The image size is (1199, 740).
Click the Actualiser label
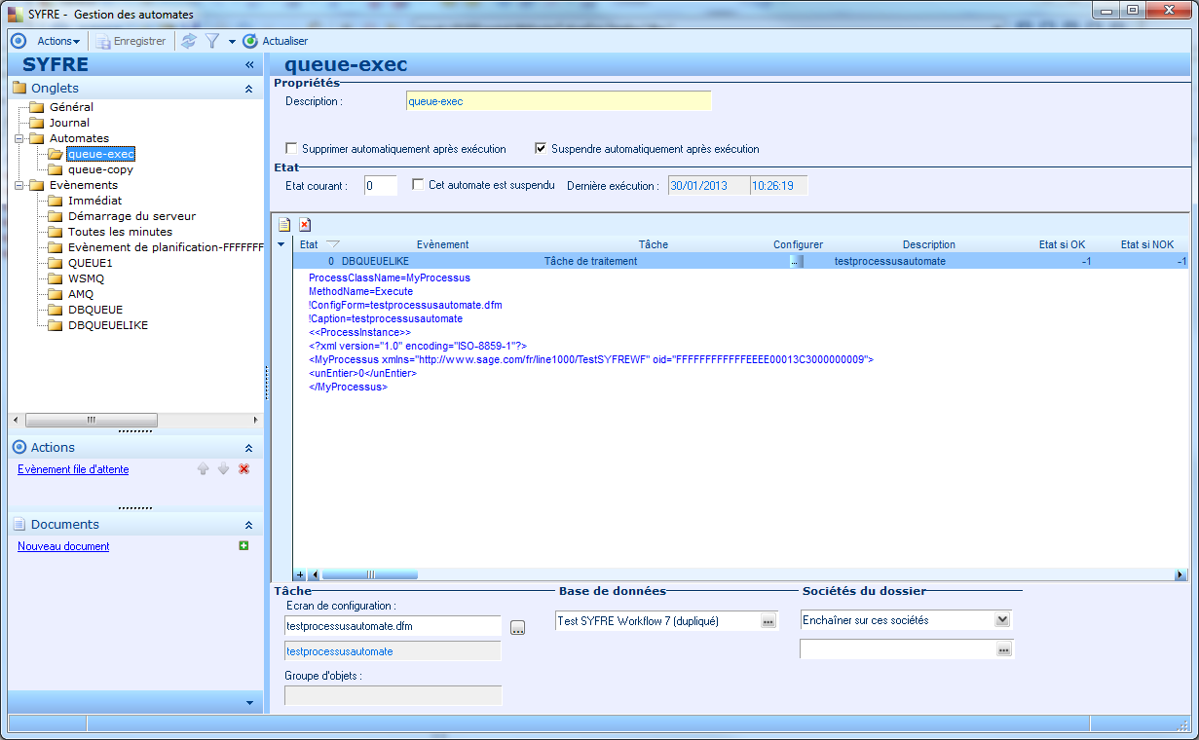285,41
